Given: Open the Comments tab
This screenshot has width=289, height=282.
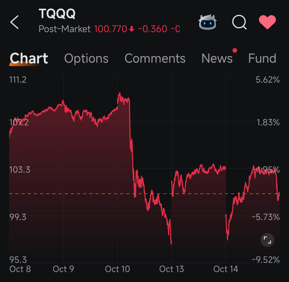Looking at the screenshot, I should coord(155,58).
